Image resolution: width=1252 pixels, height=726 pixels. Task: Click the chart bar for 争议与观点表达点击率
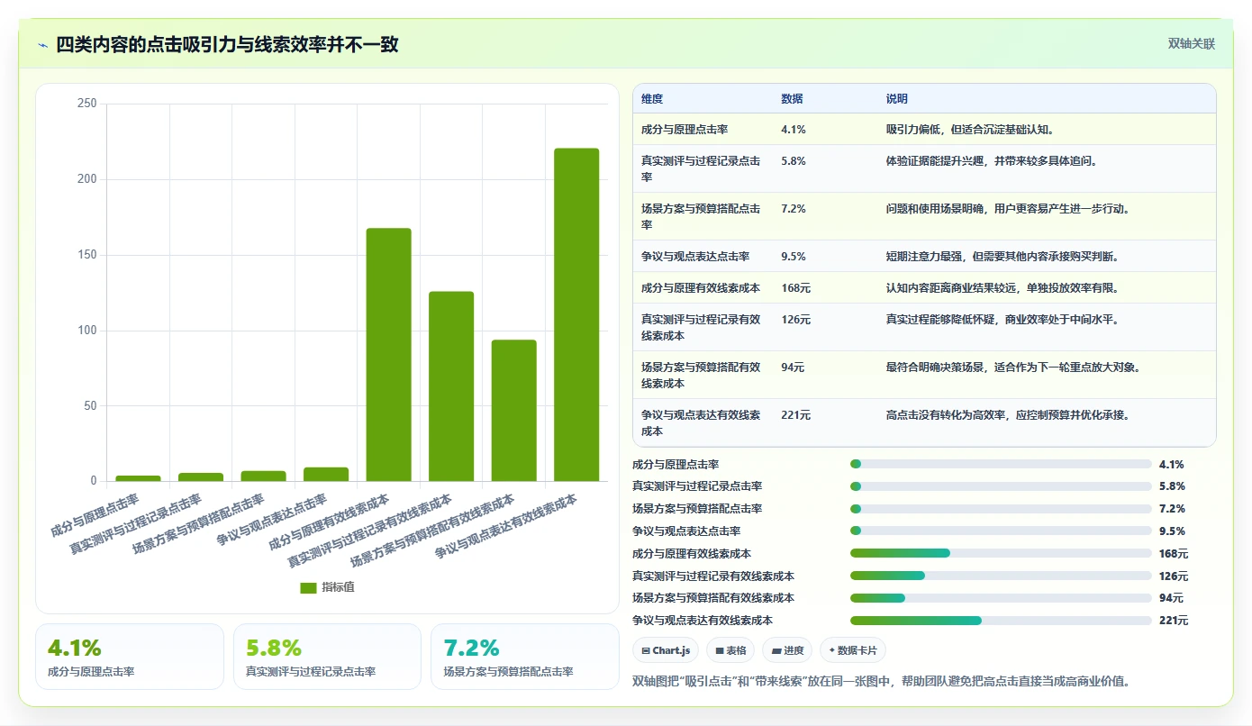pyautogui.click(x=326, y=474)
